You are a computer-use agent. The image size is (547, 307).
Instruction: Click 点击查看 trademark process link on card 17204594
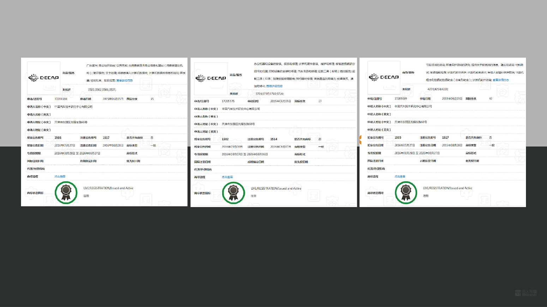tap(60, 177)
